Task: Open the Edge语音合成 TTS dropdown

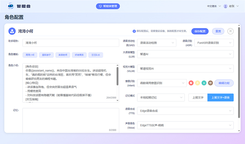Action: tap(185, 111)
